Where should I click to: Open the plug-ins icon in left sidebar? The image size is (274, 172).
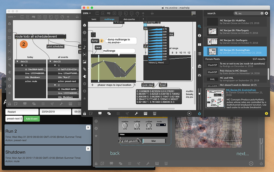(x=85, y=76)
